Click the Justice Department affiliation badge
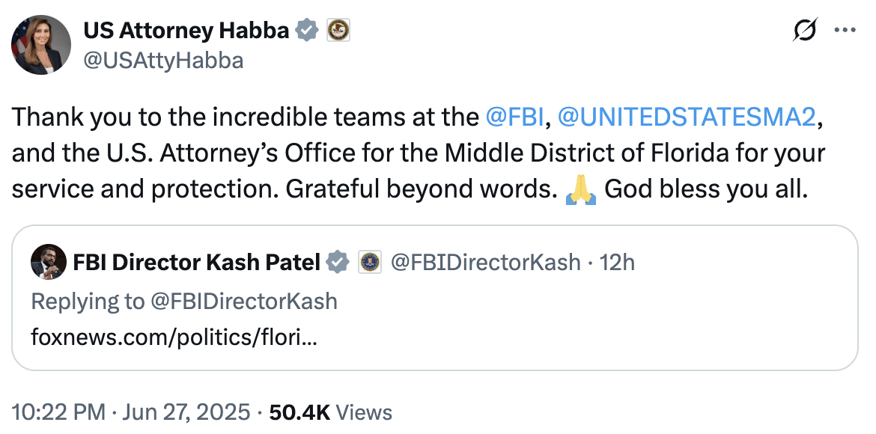Image resolution: width=876 pixels, height=434 pixels. pyautogui.click(x=338, y=30)
